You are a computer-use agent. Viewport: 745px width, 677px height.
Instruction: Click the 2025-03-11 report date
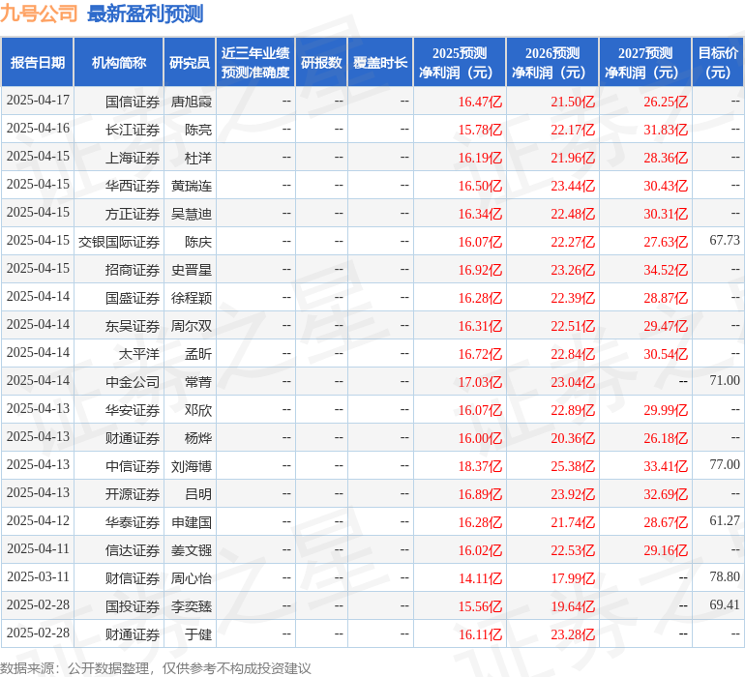click(x=38, y=576)
